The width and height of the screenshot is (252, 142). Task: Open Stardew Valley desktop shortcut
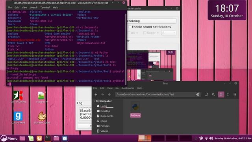[x=42, y=118]
